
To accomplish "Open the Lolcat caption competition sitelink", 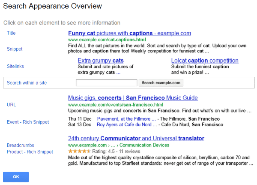I will coord(205,61).
